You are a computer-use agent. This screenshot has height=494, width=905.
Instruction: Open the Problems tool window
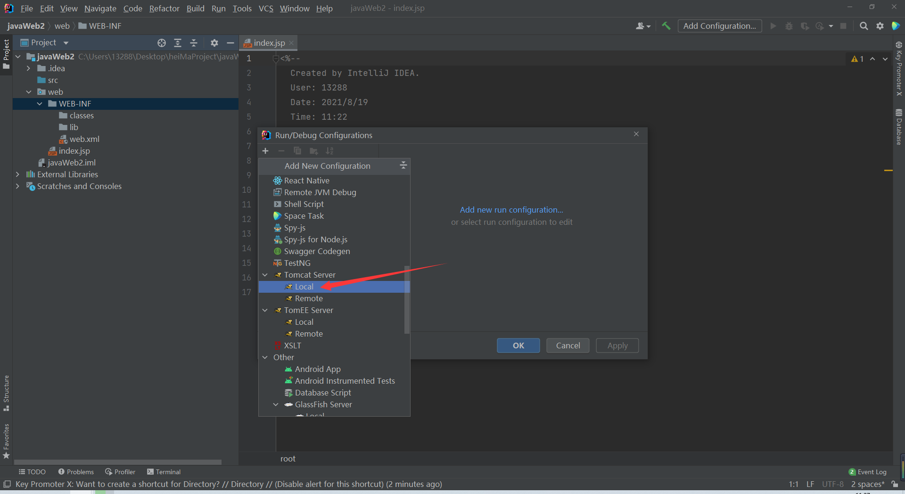pyautogui.click(x=76, y=472)
